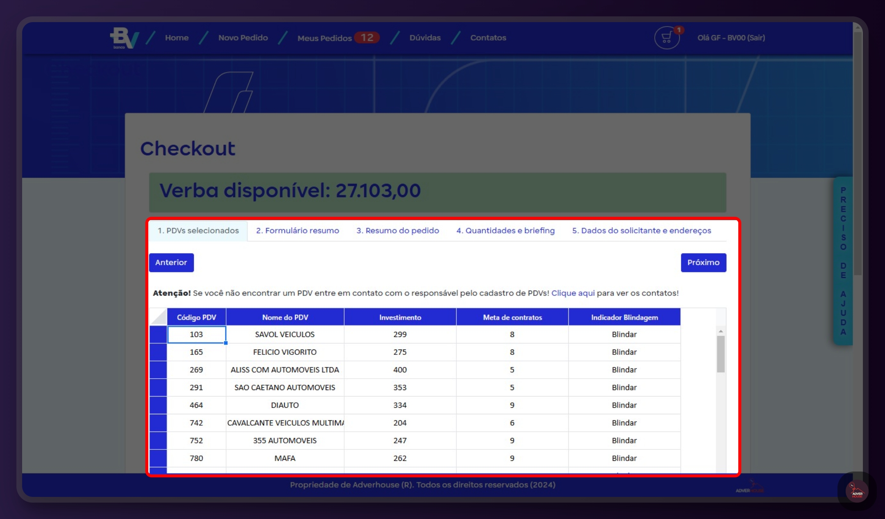This screenshot has height=519, width=885.
Task: Click the page vertical scrollbar thumb
Action: tap(858, 153)
